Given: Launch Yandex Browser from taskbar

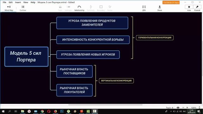Looking at the screenshot, I should (x=29, y=111).
